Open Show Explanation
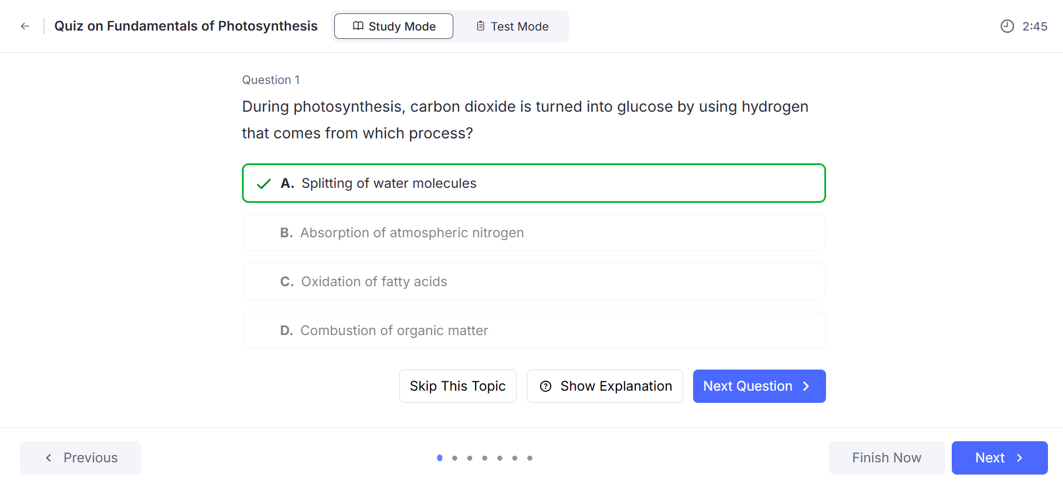Screen dimensions: 1063x484 click(x=605, y=386)
